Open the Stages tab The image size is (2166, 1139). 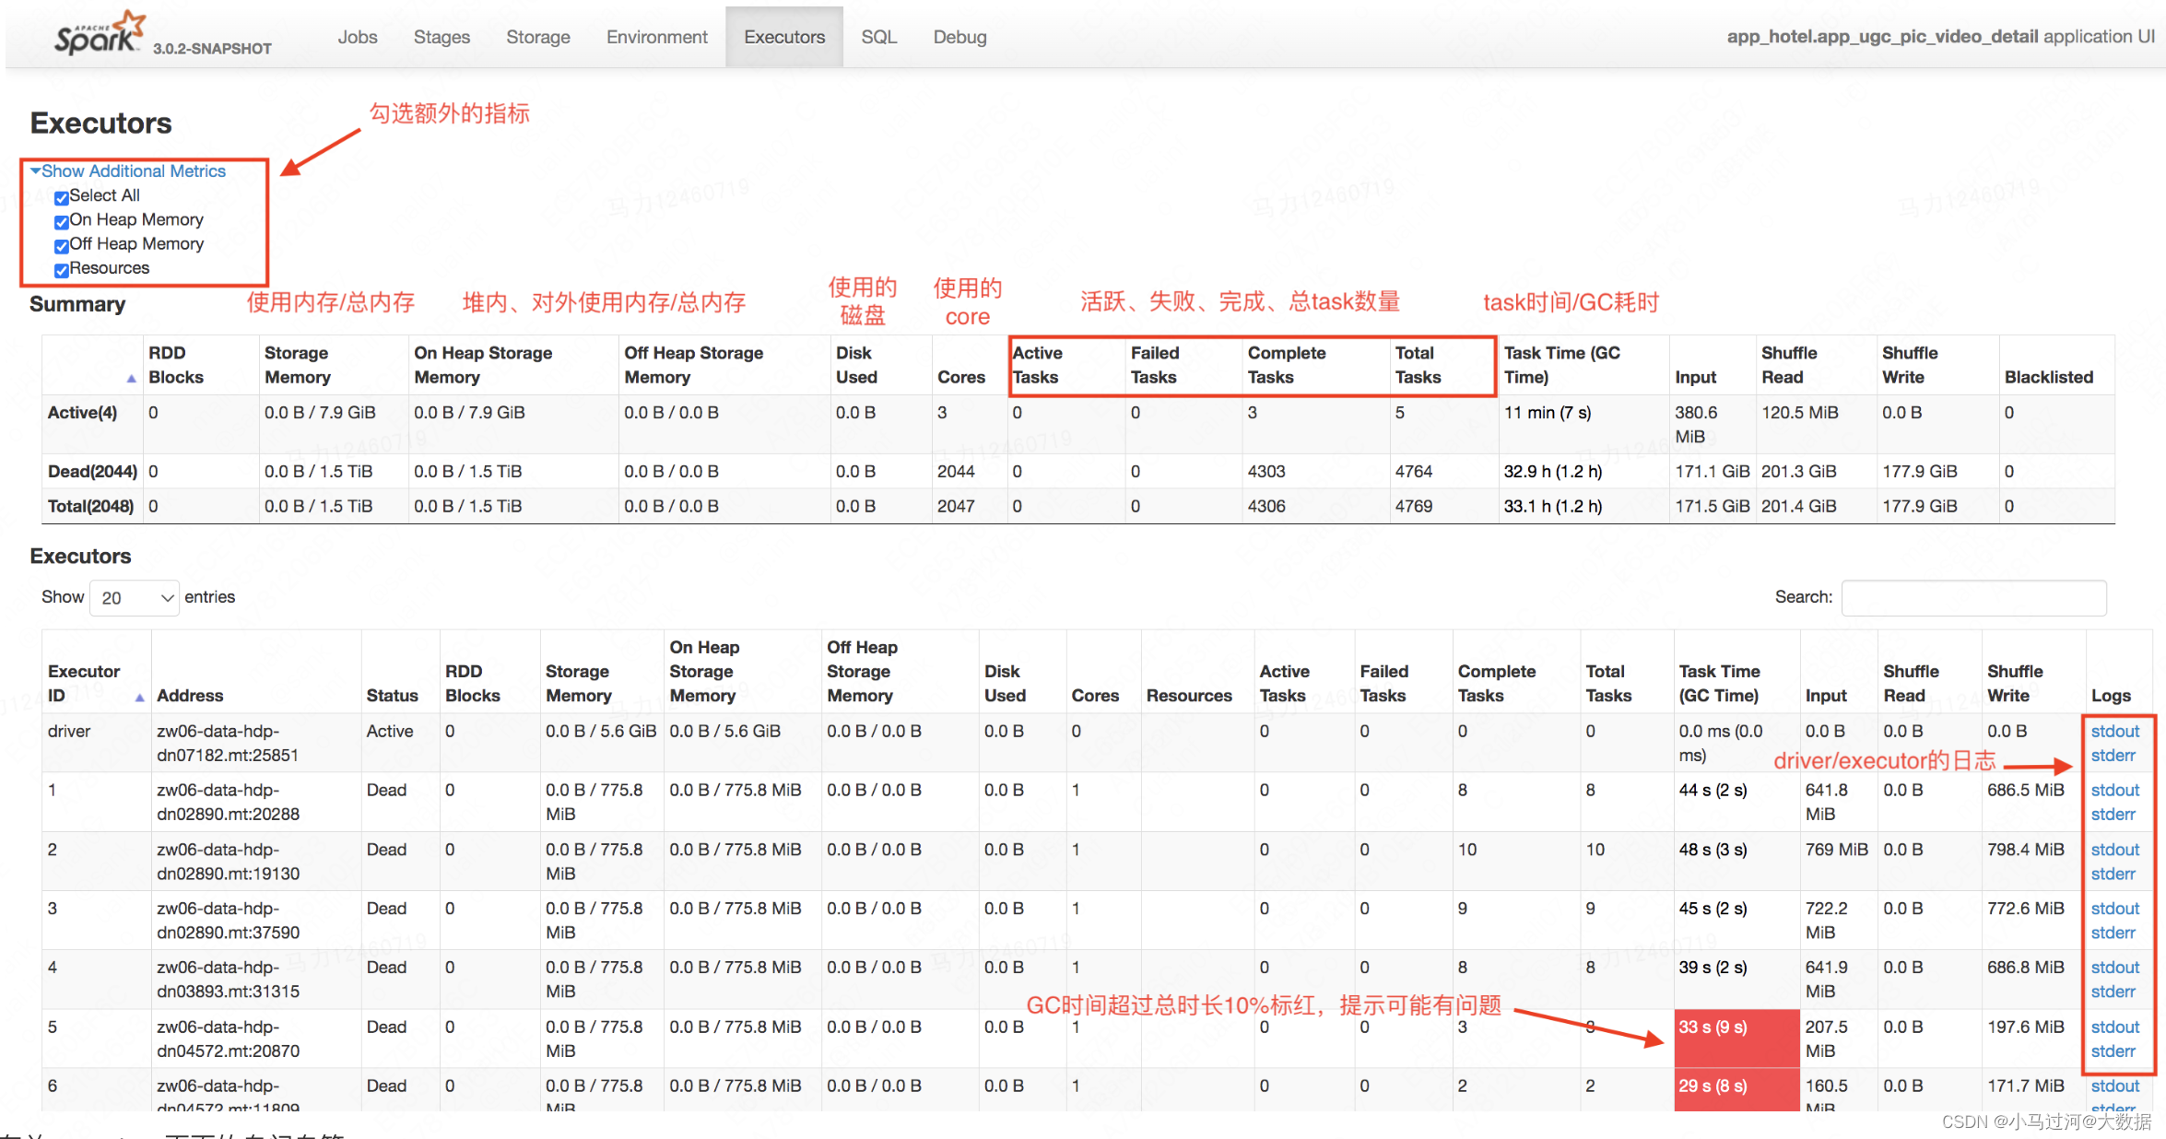click(441, 37)
